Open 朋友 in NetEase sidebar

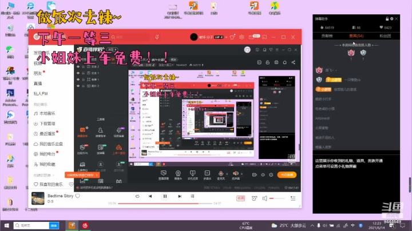click(38, 73)
